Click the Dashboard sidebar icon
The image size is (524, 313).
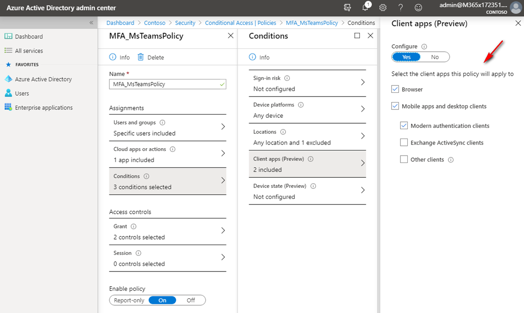(8, 36)
